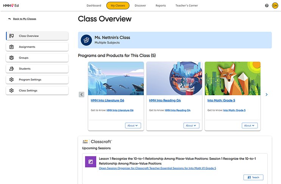The image size is (281, 184).
Task: Click the Classcraft title text
Action: tap(101, 142)
